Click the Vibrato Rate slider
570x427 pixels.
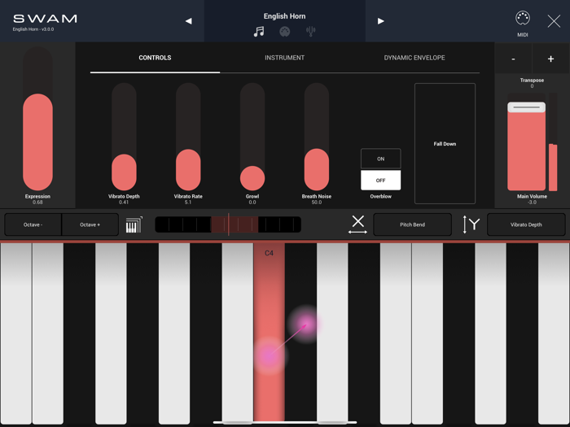point(188,137)
